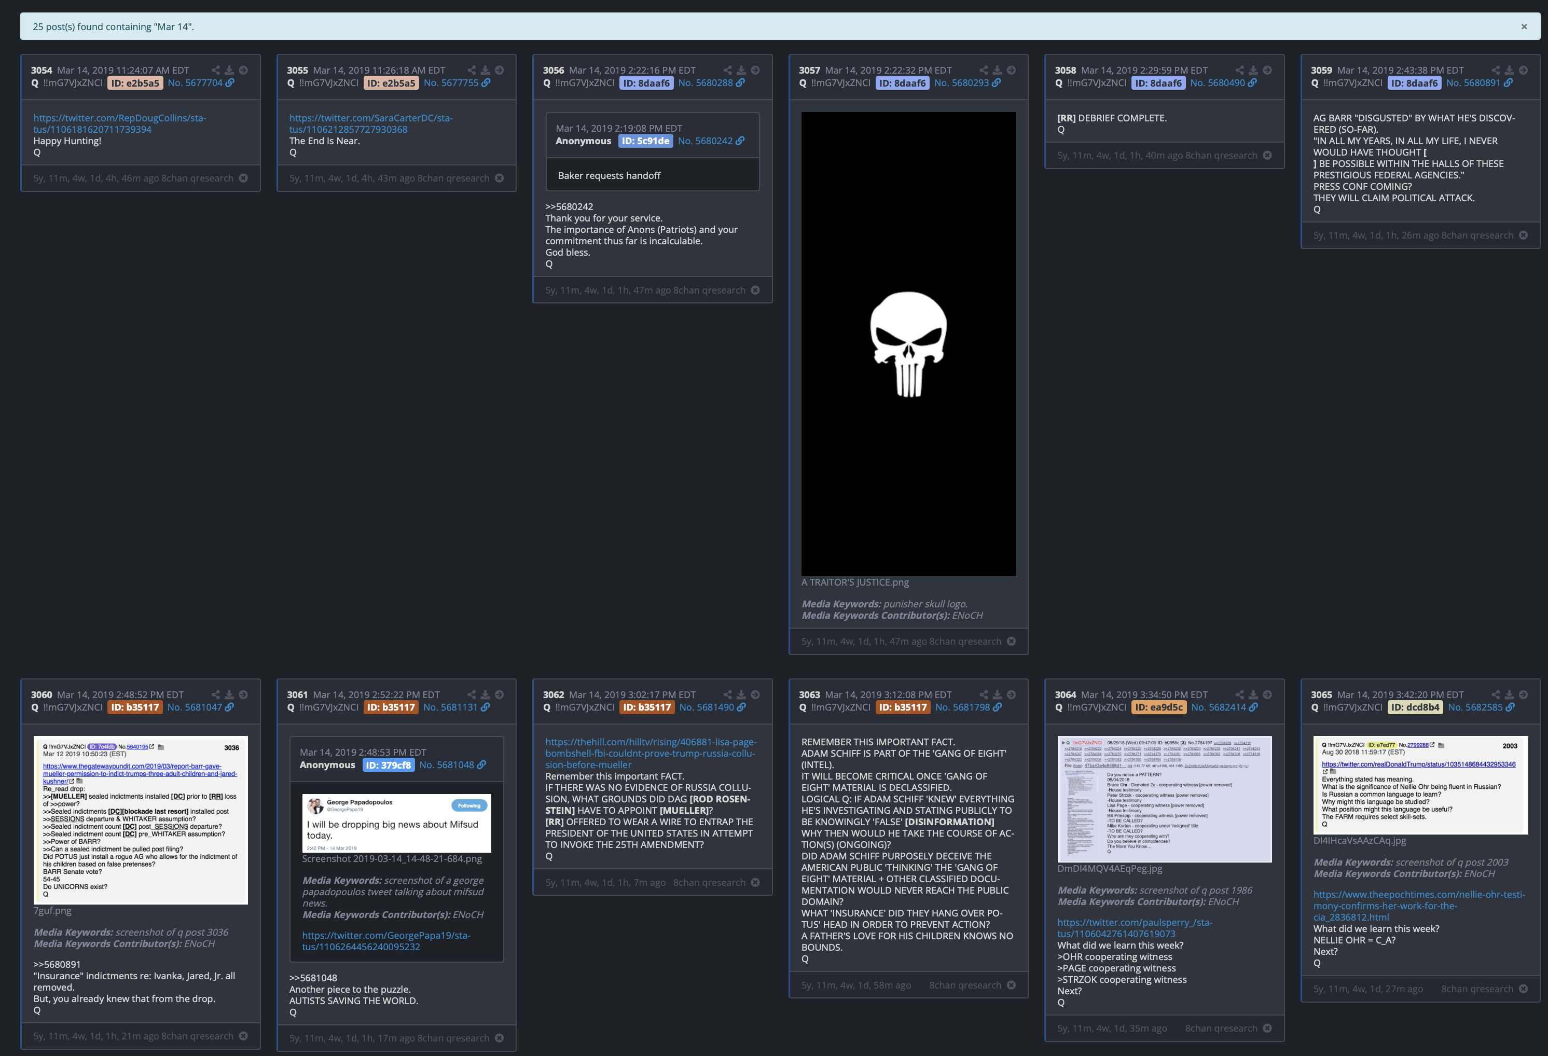
Task: Open post No. 5680490 link
Action: click(x=1218, y=82)
